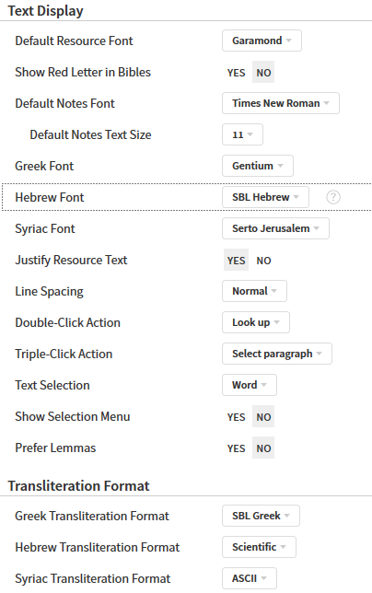The image size is (372, 593).
Task: Open the Greek Transliteration Format SBL Greek dropdown
Action: [261, 516]
